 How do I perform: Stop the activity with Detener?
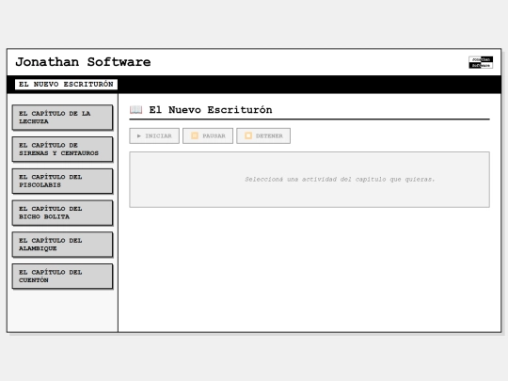[x=263, y=135]
